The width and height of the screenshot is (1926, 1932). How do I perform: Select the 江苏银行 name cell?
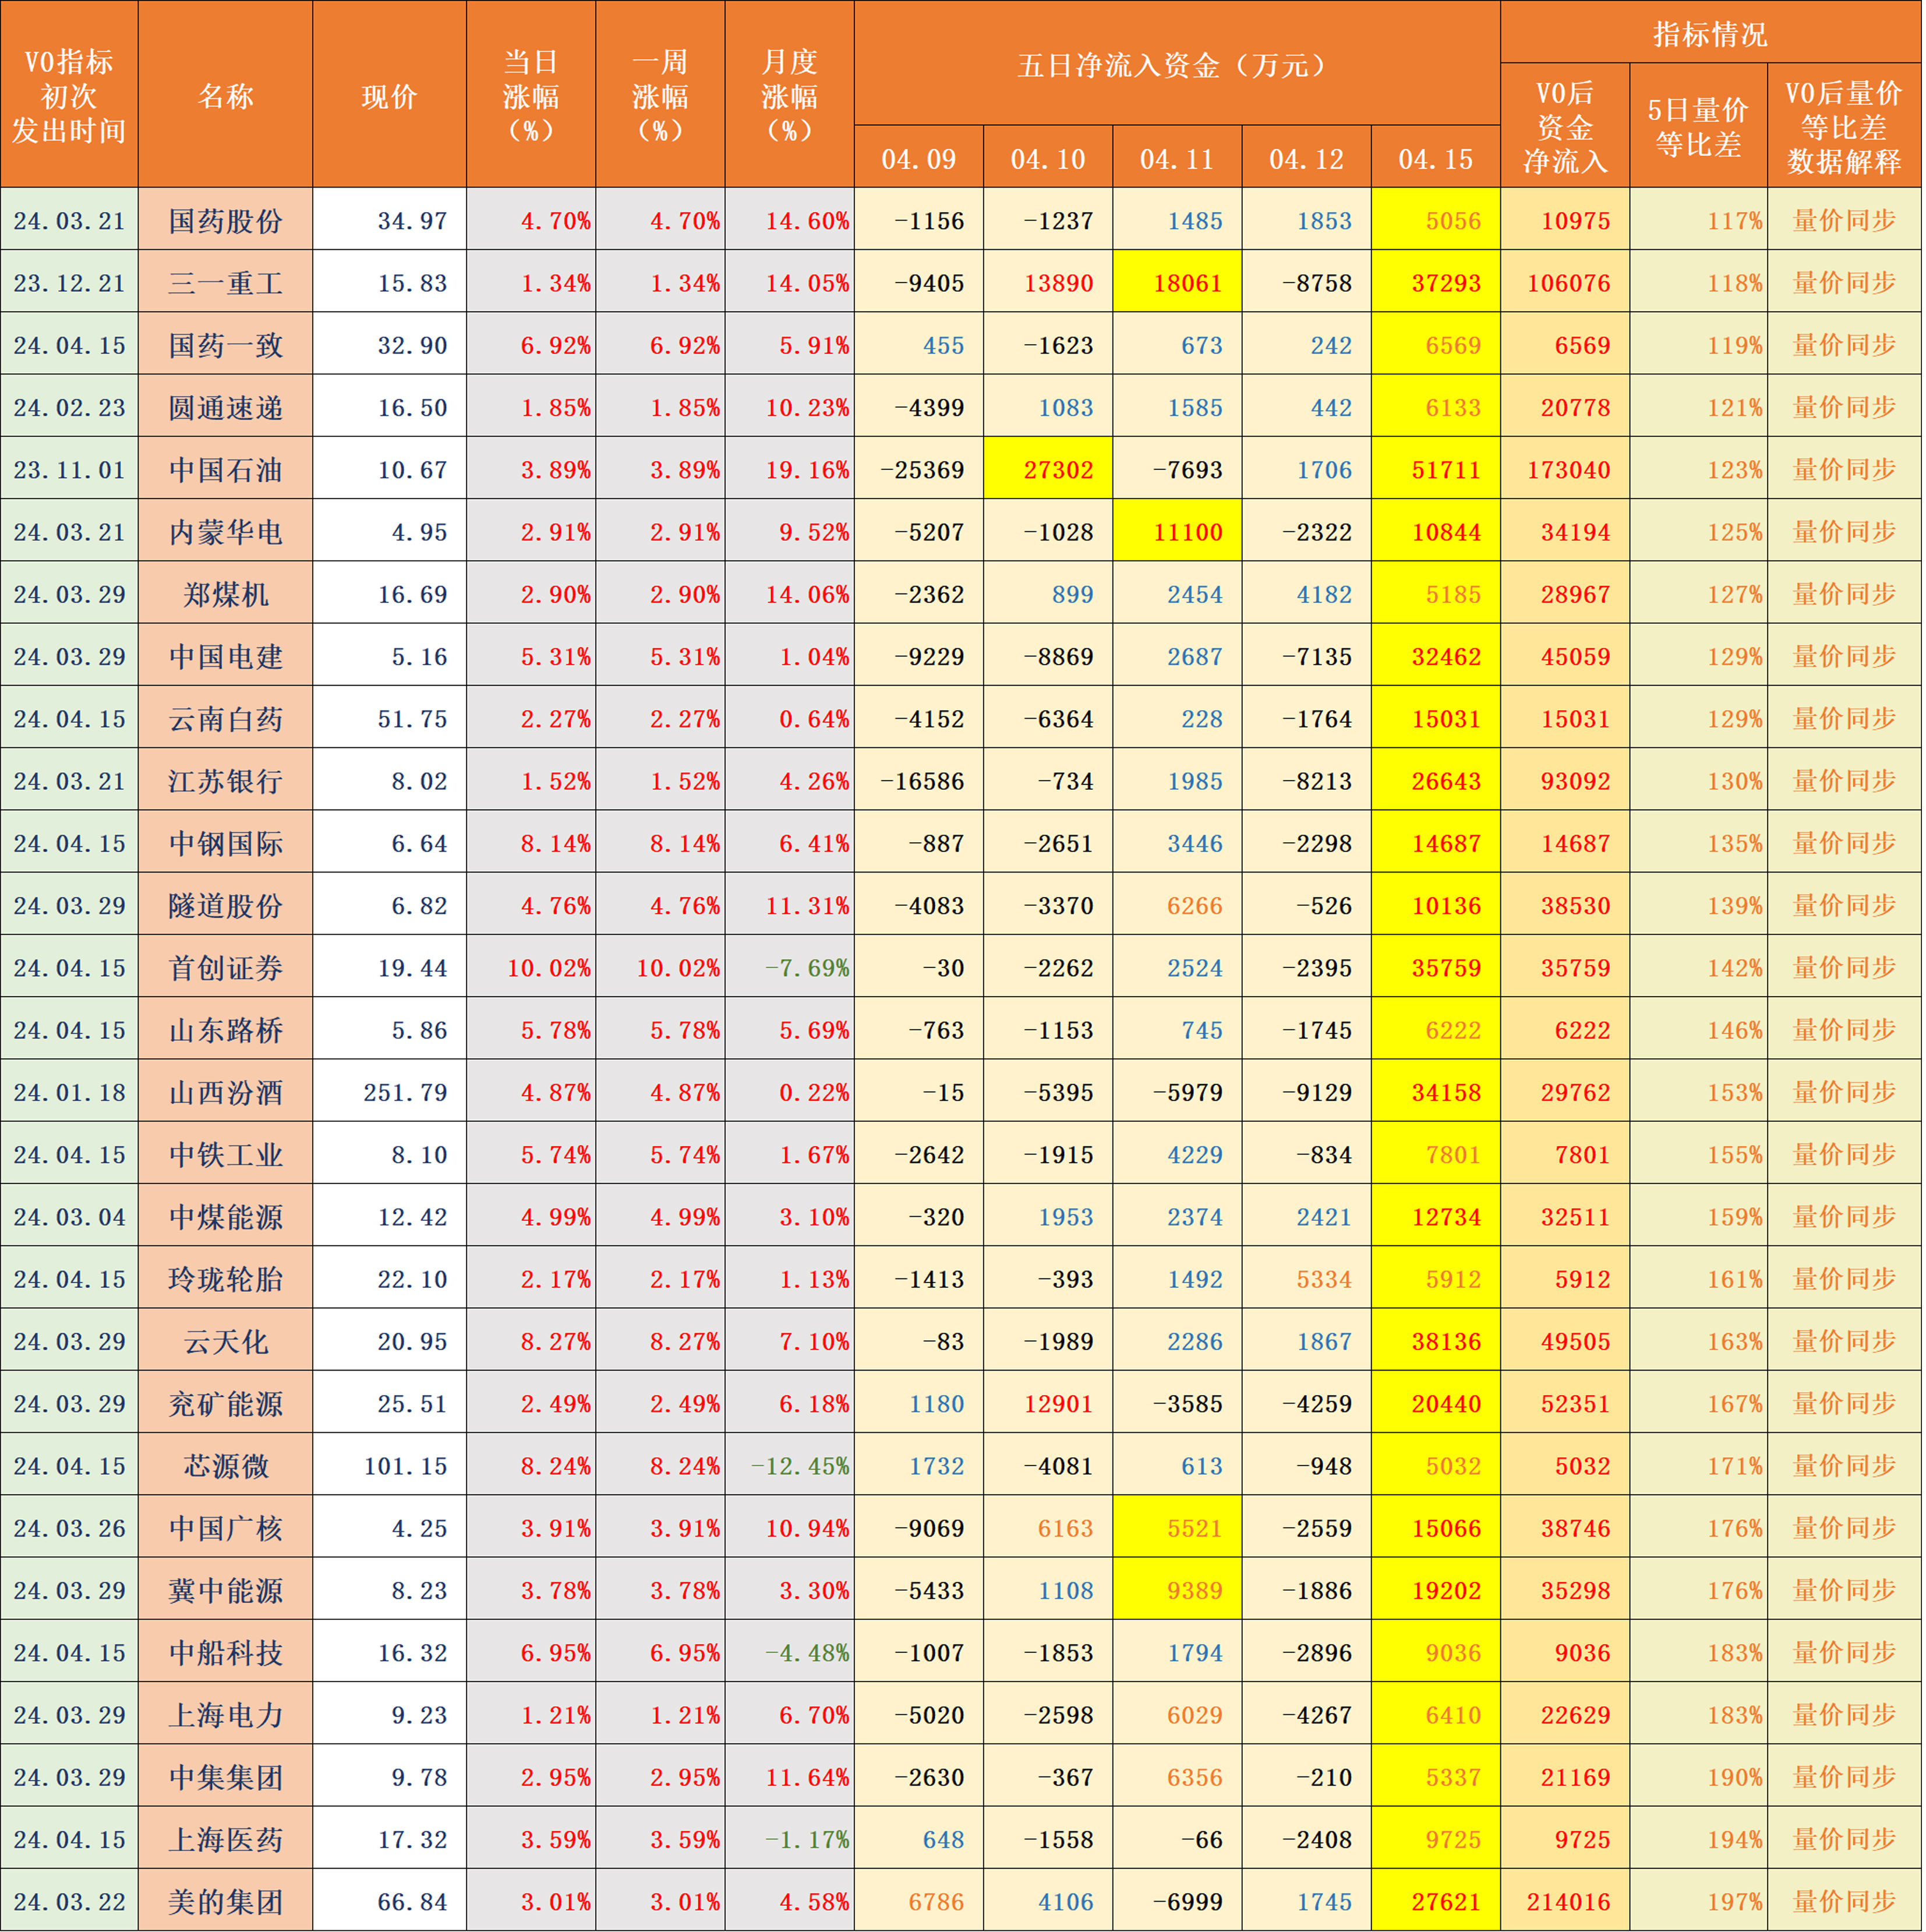coord(226,780)
